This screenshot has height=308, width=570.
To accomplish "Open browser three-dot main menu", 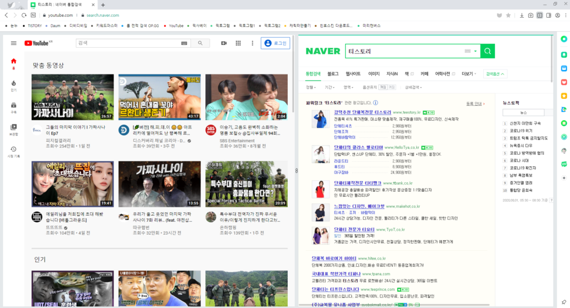I will [566, 15].
